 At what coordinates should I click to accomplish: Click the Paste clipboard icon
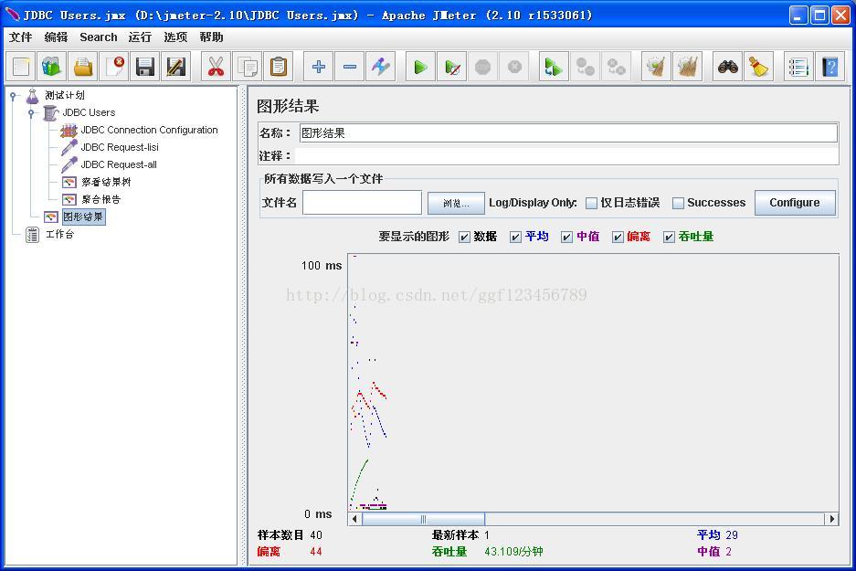[x=279, y=67]
